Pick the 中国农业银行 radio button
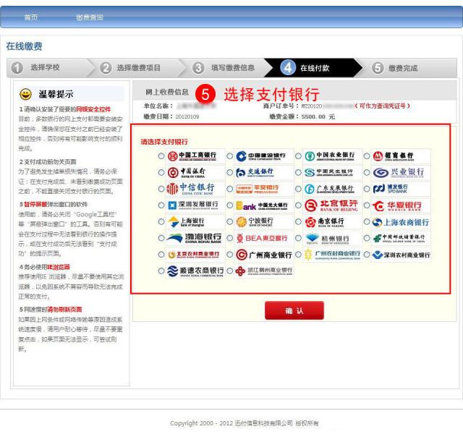 click(x=298, y=156)
